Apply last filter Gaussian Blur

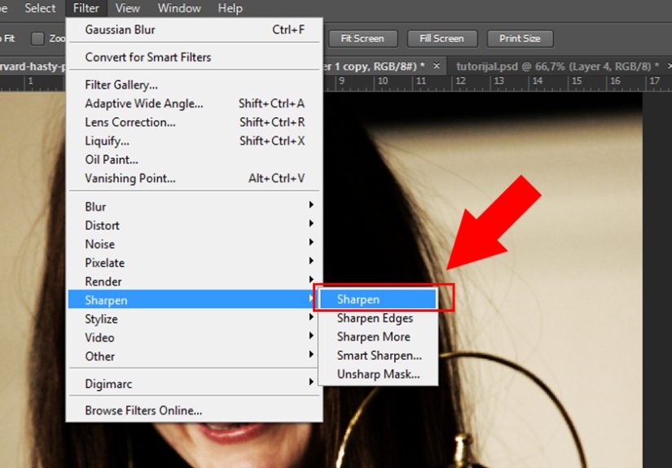[x=195, y=29]
